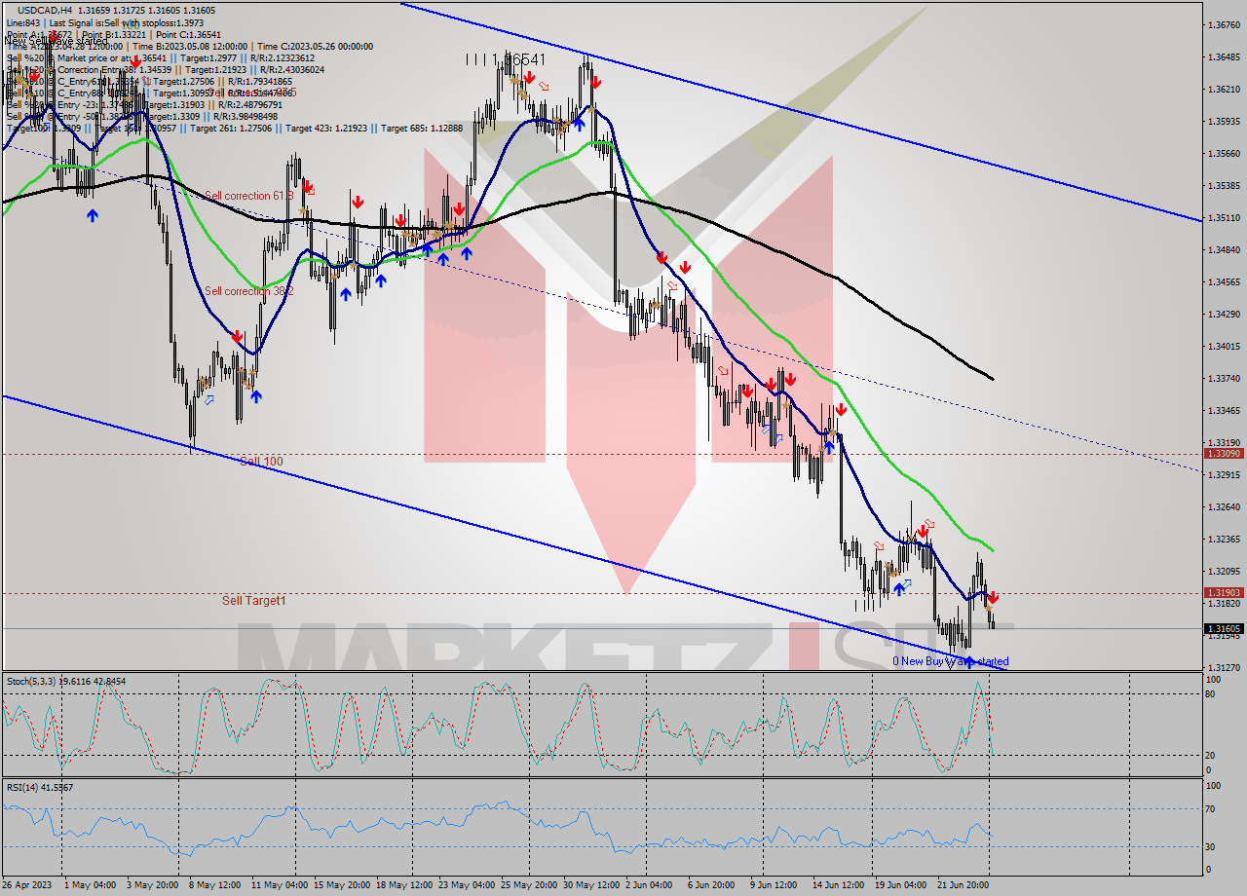Click the '1 May 04:00' time axis label
The image size is (1247, 896).
pyautogui.click(x=90, y=884)
